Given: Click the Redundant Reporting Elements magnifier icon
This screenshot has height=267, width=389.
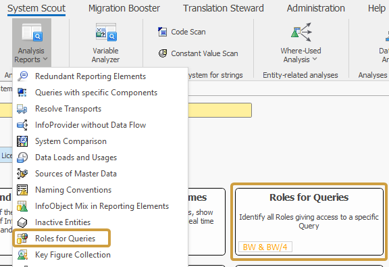Looking at the screenshot, I should (x=22, y=76).
